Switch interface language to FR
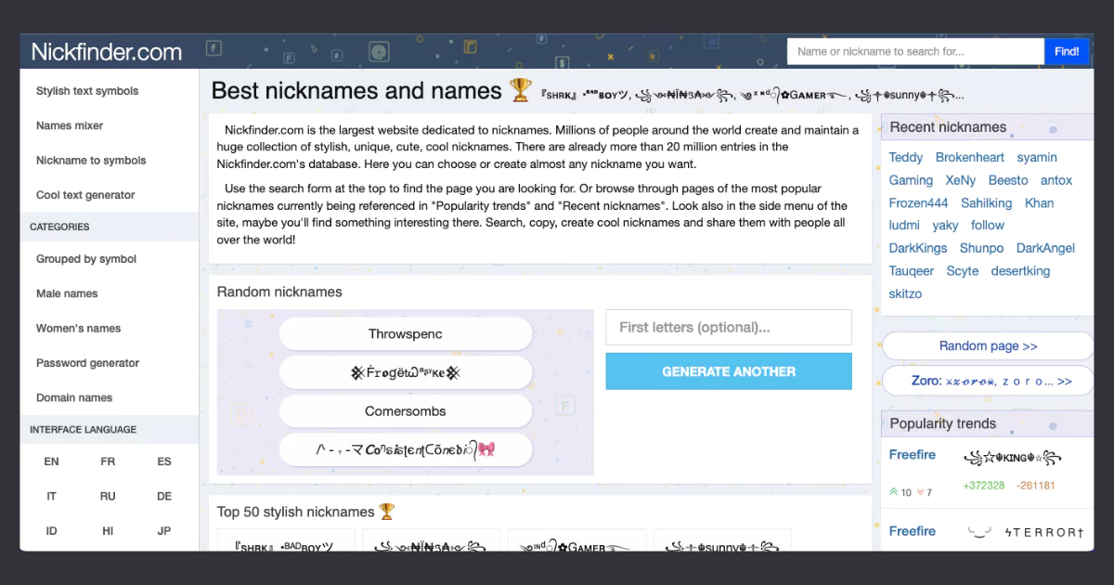The width and height of the screenshot is (1114, 585). tap(108, 461)
